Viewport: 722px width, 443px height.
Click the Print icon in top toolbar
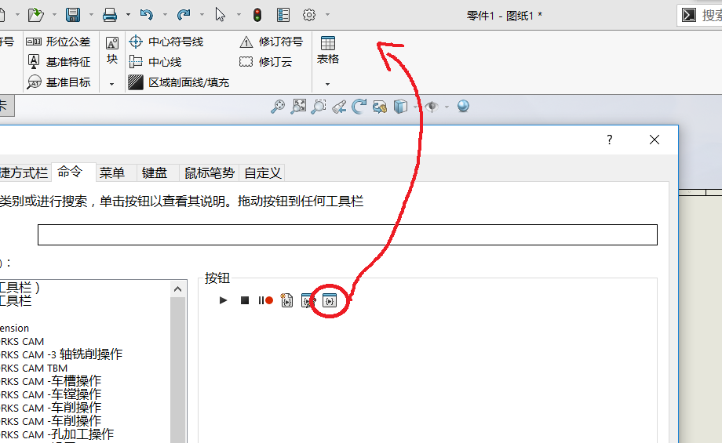(111, 15)
